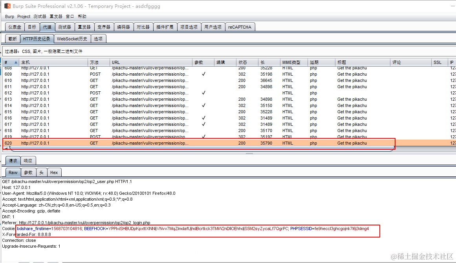The width and height of the screenshot is (456, 263).
Task: Switch to the 仪表盘 tab
Action: 15,27
